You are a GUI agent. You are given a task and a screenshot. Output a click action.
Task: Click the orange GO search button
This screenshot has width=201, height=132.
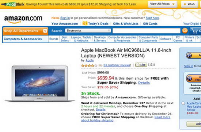(x=185, y=31)
